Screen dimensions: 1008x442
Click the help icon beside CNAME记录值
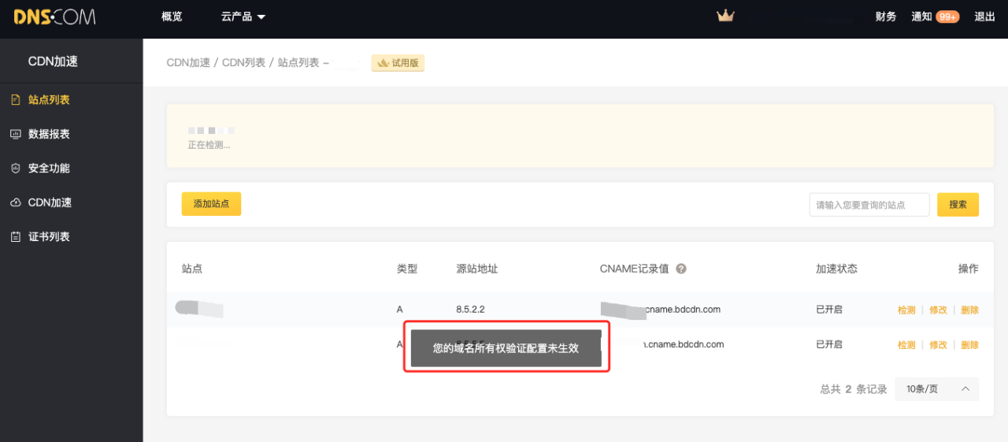pyautogui.click(x=681, y=269)
